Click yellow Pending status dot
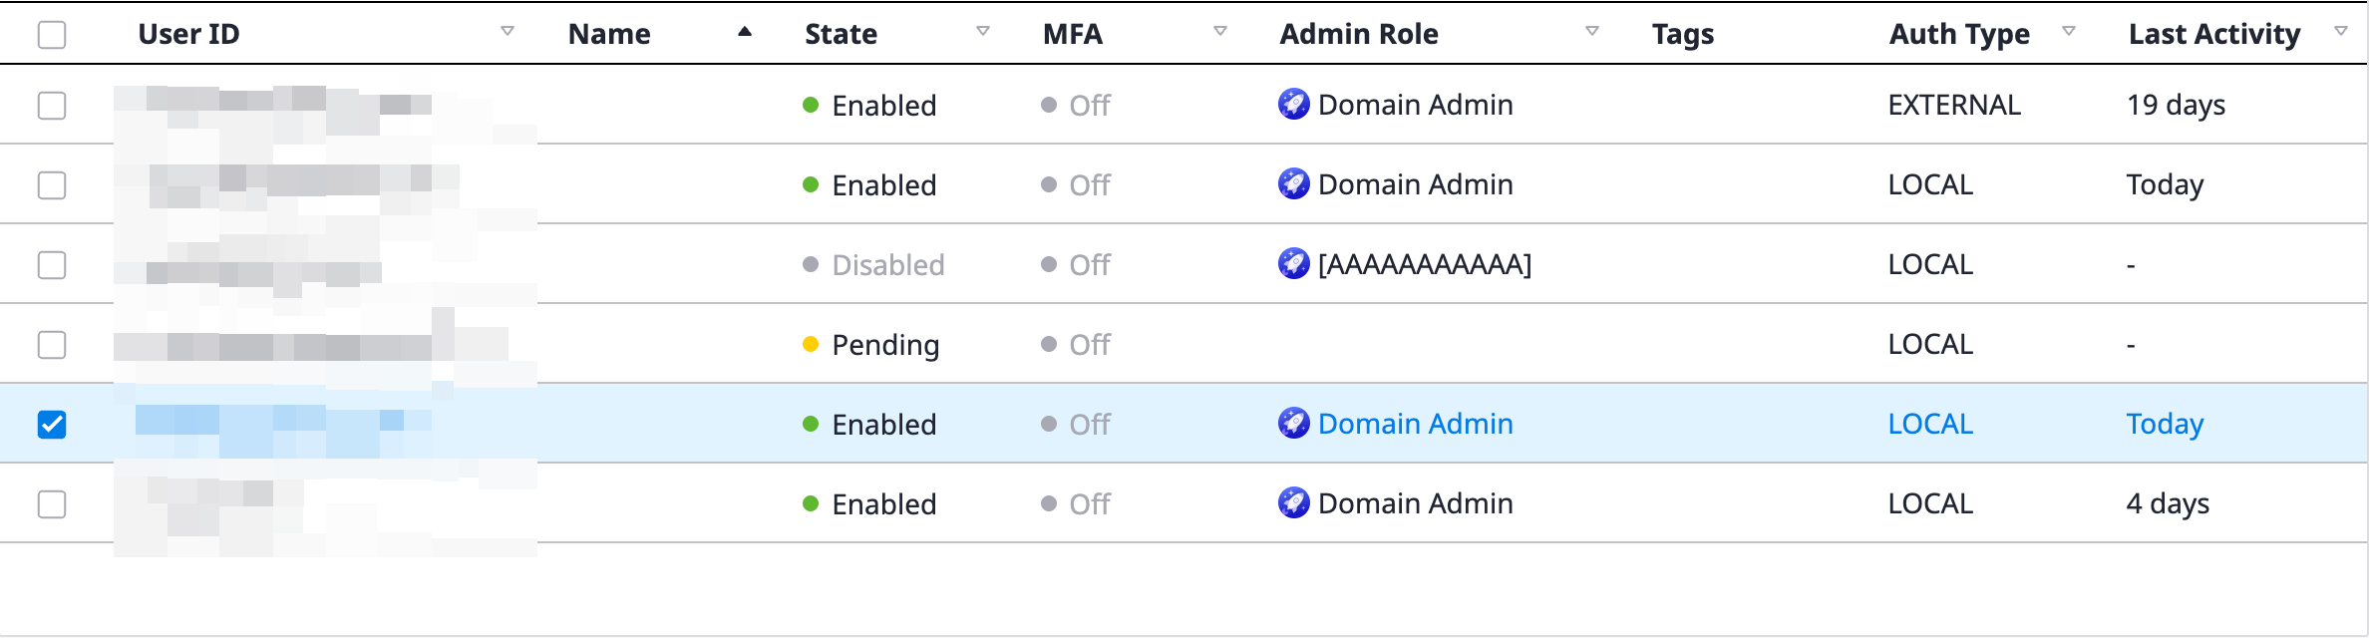Screen dimensions: 2369x638 (x=811, y=344)
